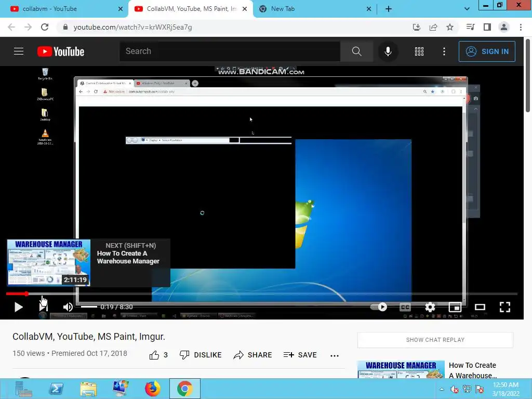Viewport: 532px width, 399px height.
Task: Enable miniplayer mode
Action: tap(455, 307)
